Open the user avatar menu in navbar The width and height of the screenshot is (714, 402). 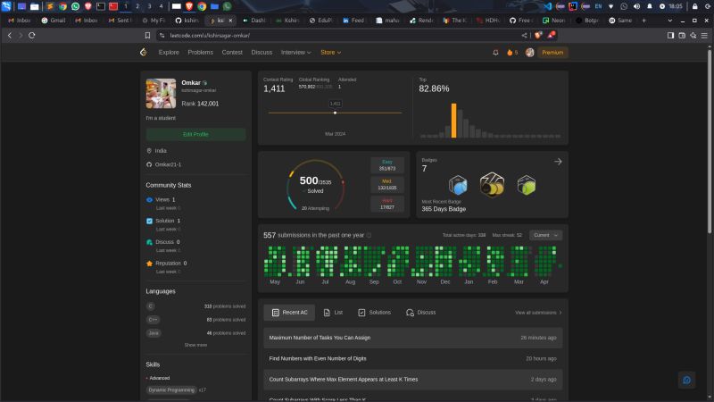click(x=529, y=53)
